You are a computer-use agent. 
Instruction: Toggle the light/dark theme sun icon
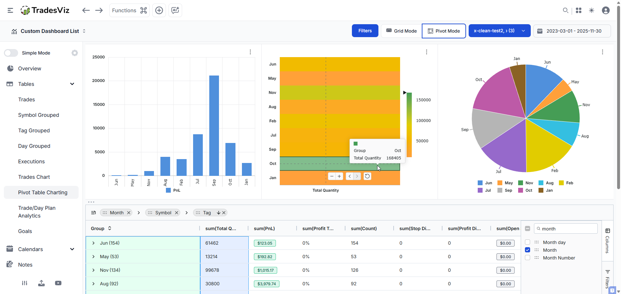[592, 10]
